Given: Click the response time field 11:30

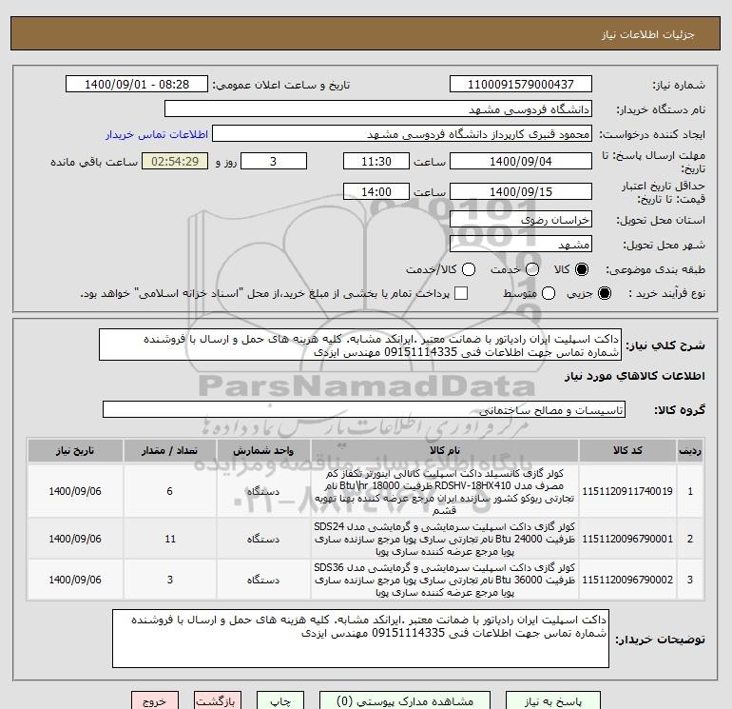Looking at the screenshot, I should coord(376,161).
